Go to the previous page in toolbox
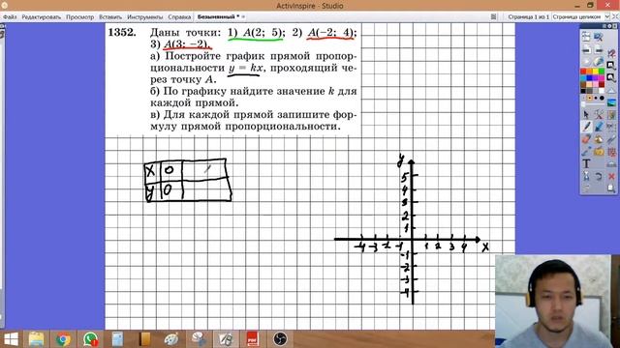Image resolution: width=620 pixels, height=348 pixels. 586,49
